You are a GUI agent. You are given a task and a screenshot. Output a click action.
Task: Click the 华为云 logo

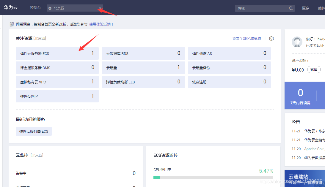(11, 7)
